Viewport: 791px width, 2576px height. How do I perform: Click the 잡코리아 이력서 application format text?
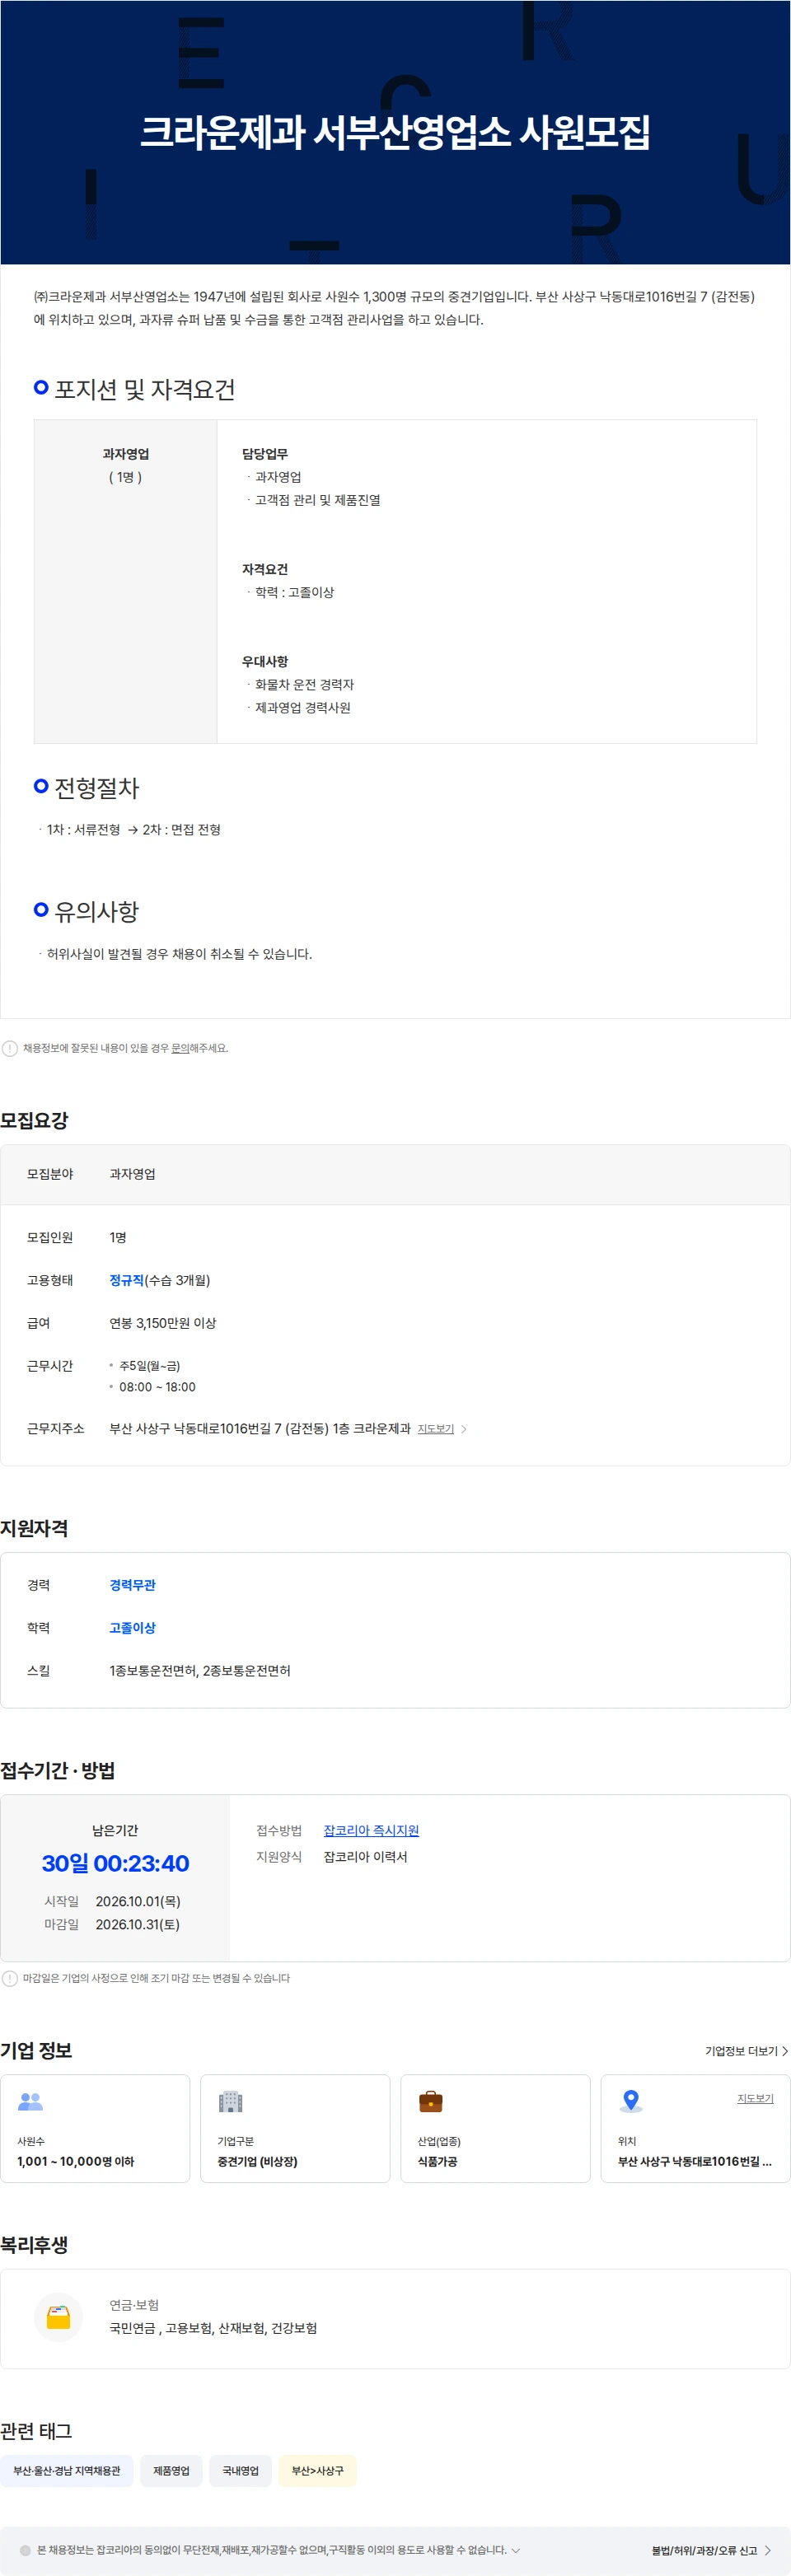point(365,1857)
